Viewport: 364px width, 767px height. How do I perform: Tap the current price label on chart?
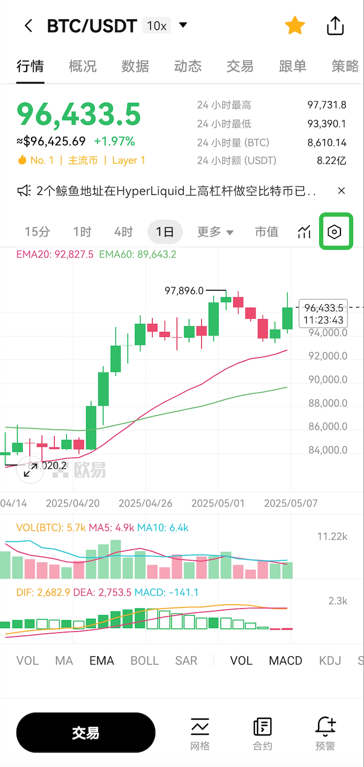323,313
